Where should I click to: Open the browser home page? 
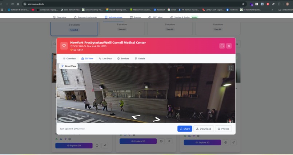tap(18, 4)
